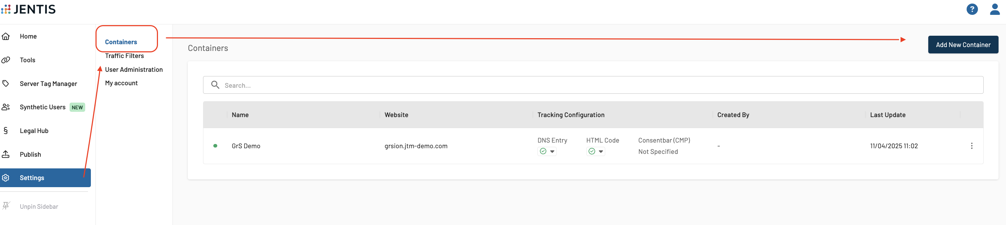The width and height of the screenshot is (1006, 225).
Task: Click the Legal Hub section-sign icon
Action: point(5,131)
